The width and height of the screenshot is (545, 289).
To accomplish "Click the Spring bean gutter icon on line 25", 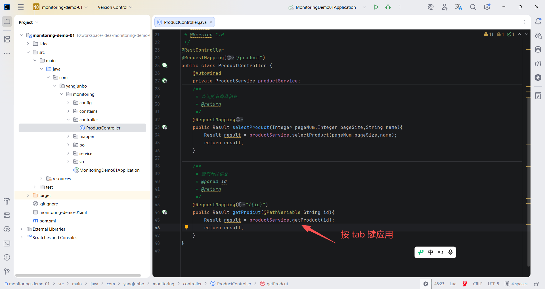I will tap(165, 65).
